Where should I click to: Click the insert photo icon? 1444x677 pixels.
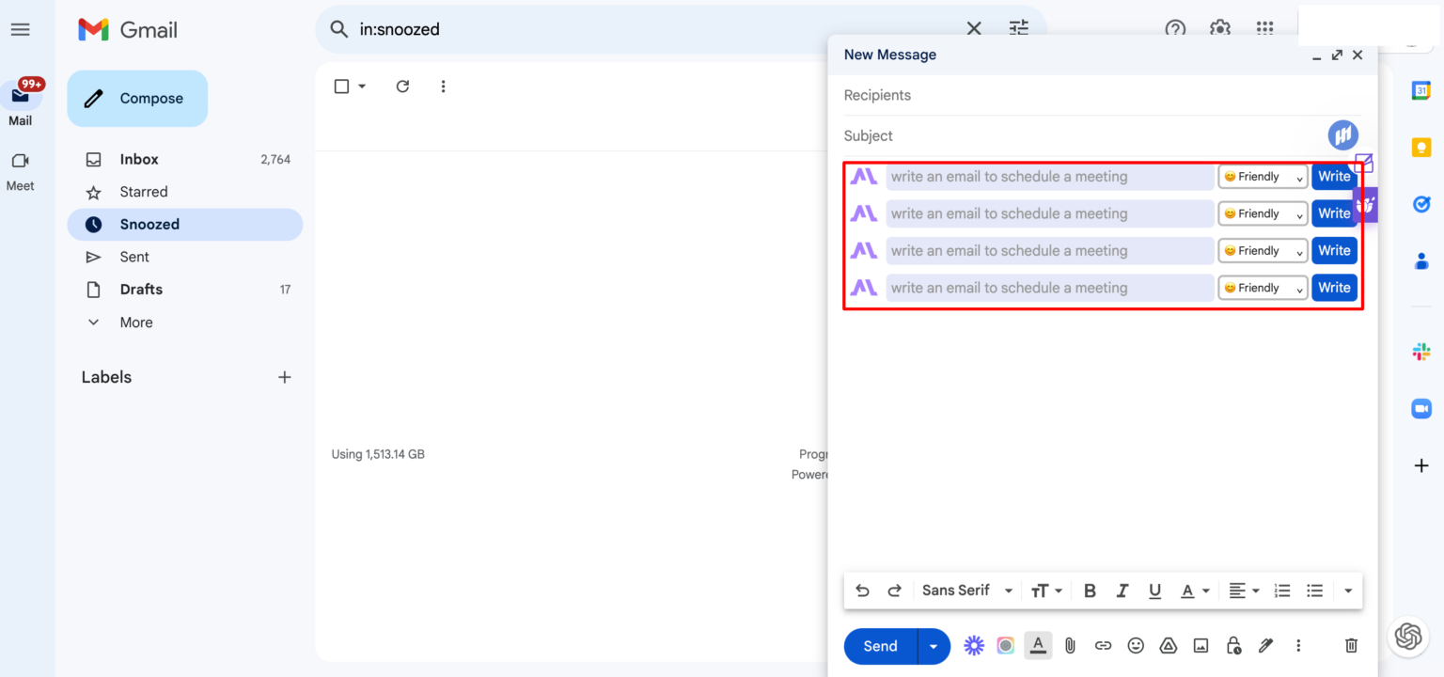pyautogui.click(x=1201, y=646)
